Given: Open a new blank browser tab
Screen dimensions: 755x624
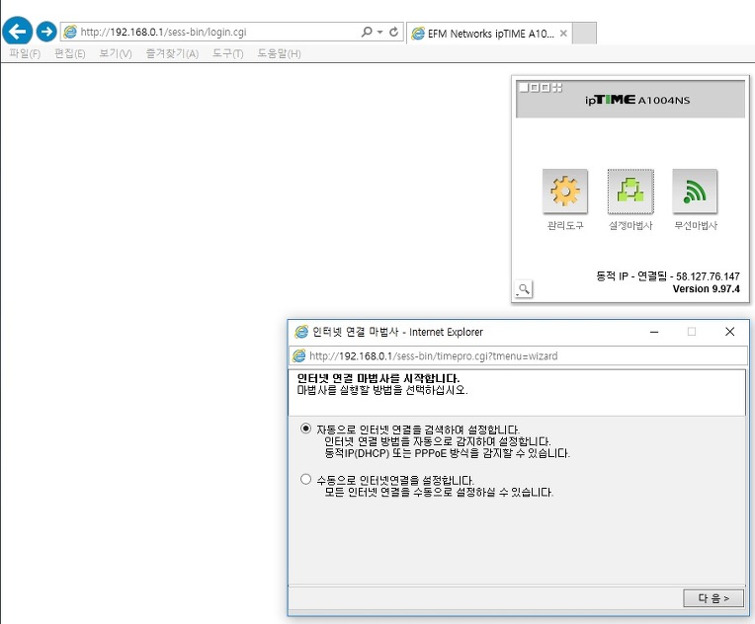Looking at the screenshot, I should coord(585,34).
